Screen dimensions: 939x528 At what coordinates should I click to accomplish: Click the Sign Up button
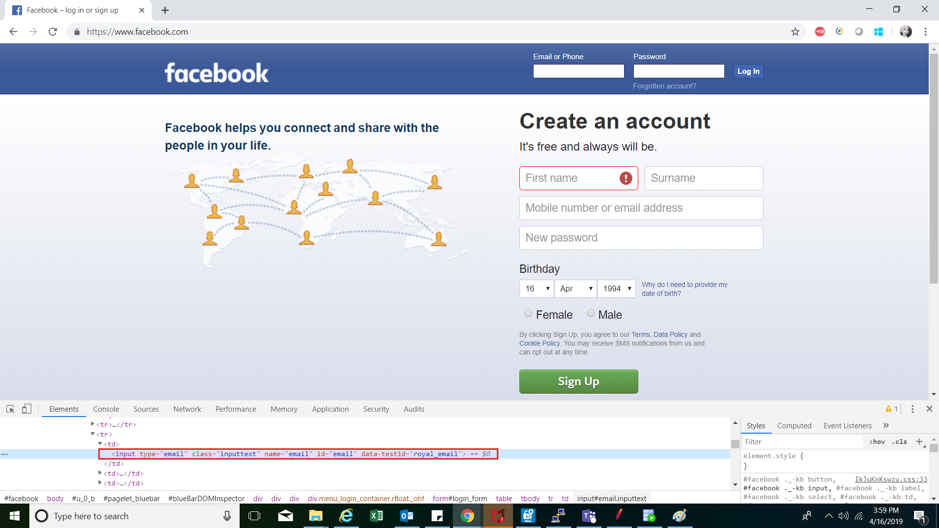(x=579, y=381)
